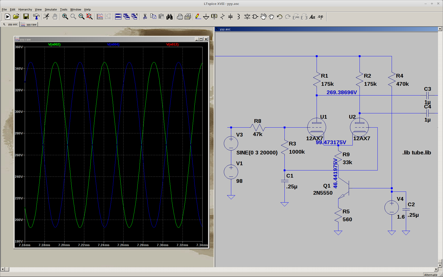This screenshot has width=443, height=277.
Task: Open print setup icon
Action: [180, 17]
